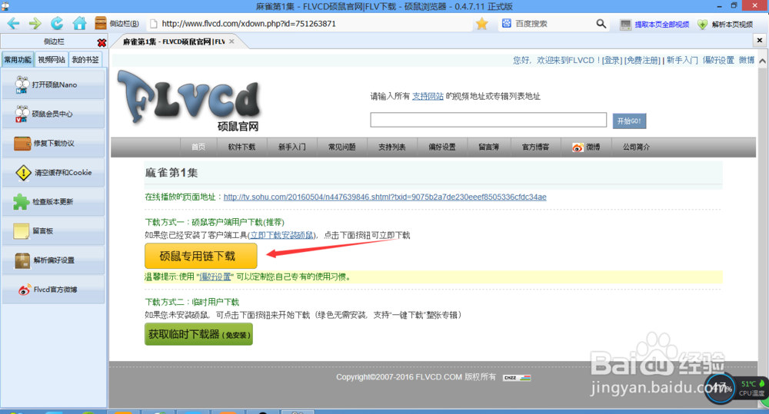Open 留言簿 in navigation bar
The image size is (769, 414).
[x=489, y=147]
